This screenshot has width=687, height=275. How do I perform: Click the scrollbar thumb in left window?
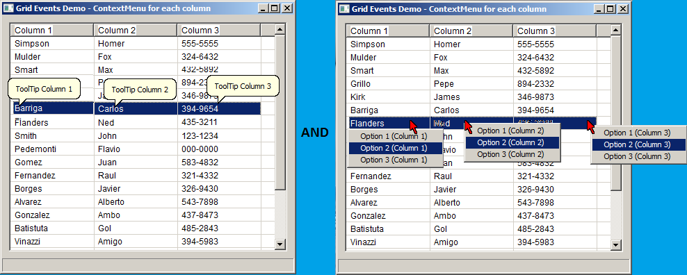pos(280,112)
